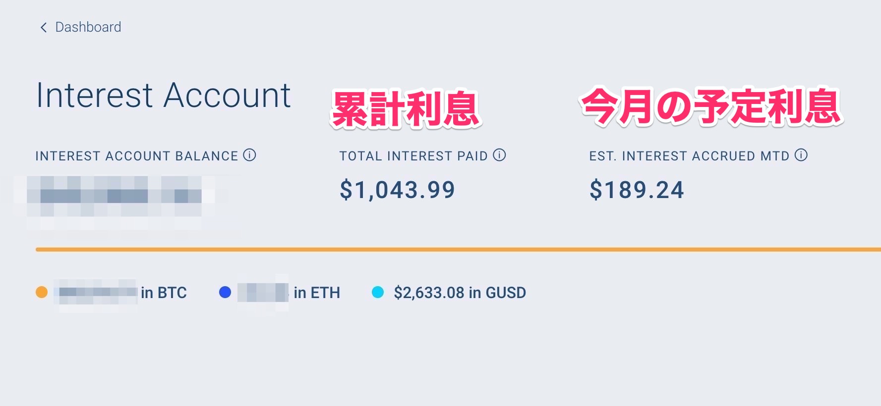This screenshot has width=881, height=406.
Task: Click the $189.24 accrued interest amount
Action: point(637,190)
